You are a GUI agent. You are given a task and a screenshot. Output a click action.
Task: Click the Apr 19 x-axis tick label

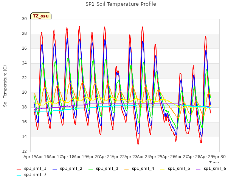[81, 157]
